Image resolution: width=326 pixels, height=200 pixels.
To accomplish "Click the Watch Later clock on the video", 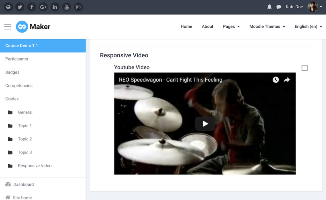I will (276, 80).
